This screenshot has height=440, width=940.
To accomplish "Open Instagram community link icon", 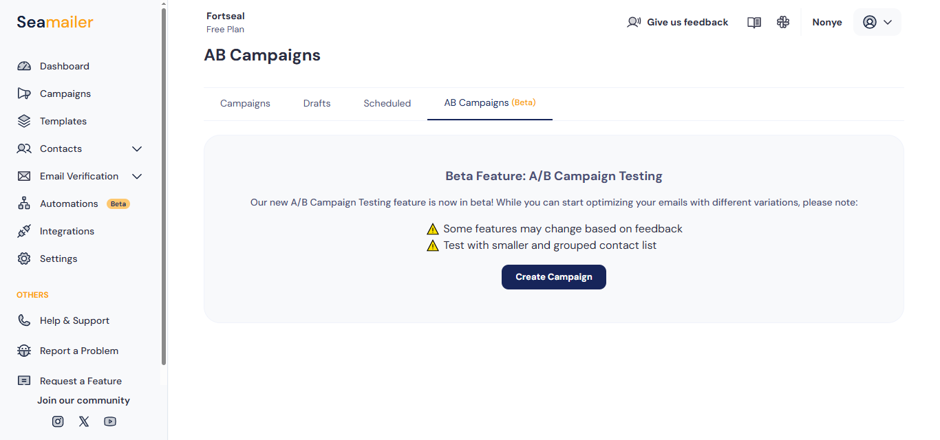I will [x=58, y=421].
